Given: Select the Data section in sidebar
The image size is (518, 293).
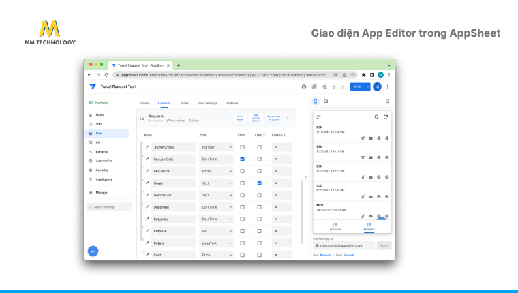Looking at the screenshot, I should click(107, 134).
